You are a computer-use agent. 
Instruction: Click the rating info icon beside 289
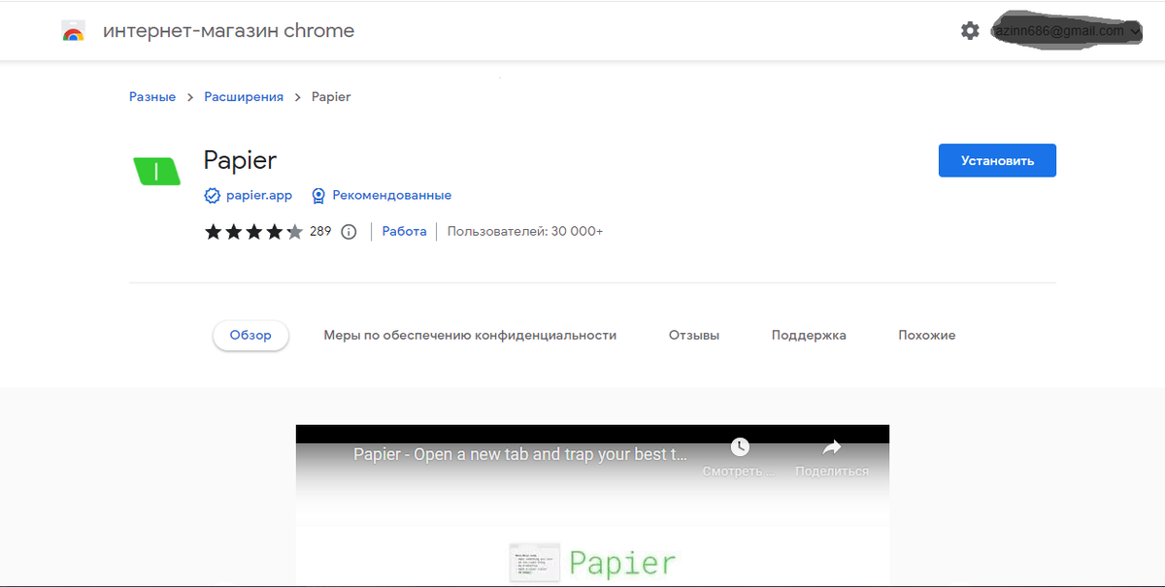[x=349, y=232]
